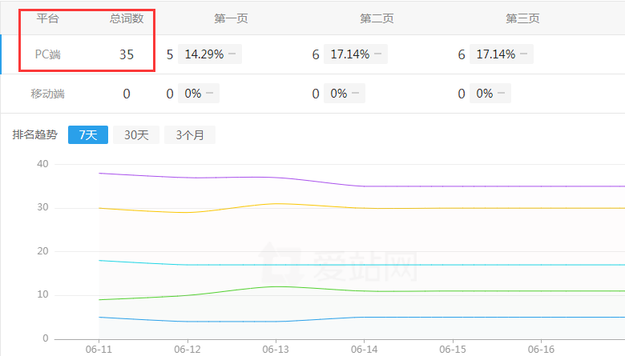
Task: Click the 移动端 0% badge under 第三页
Action: pyautogui.click(x=490, y=94)
